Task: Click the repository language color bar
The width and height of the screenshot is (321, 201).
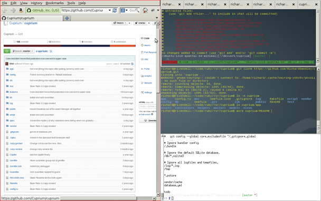Action: pos(70,45)
